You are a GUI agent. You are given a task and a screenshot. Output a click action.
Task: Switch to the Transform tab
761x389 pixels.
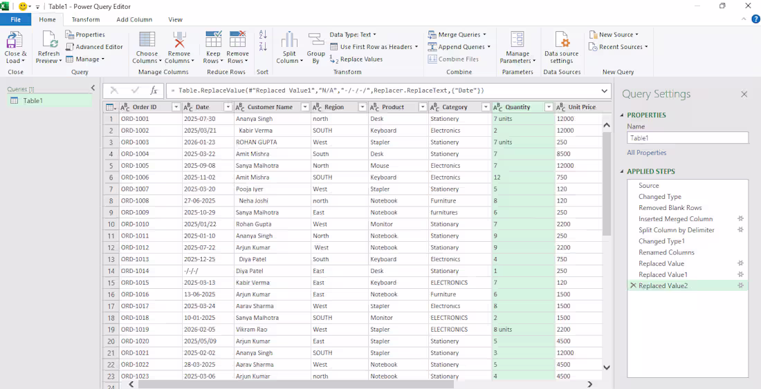pyautogui.click(x=85, y=20)
